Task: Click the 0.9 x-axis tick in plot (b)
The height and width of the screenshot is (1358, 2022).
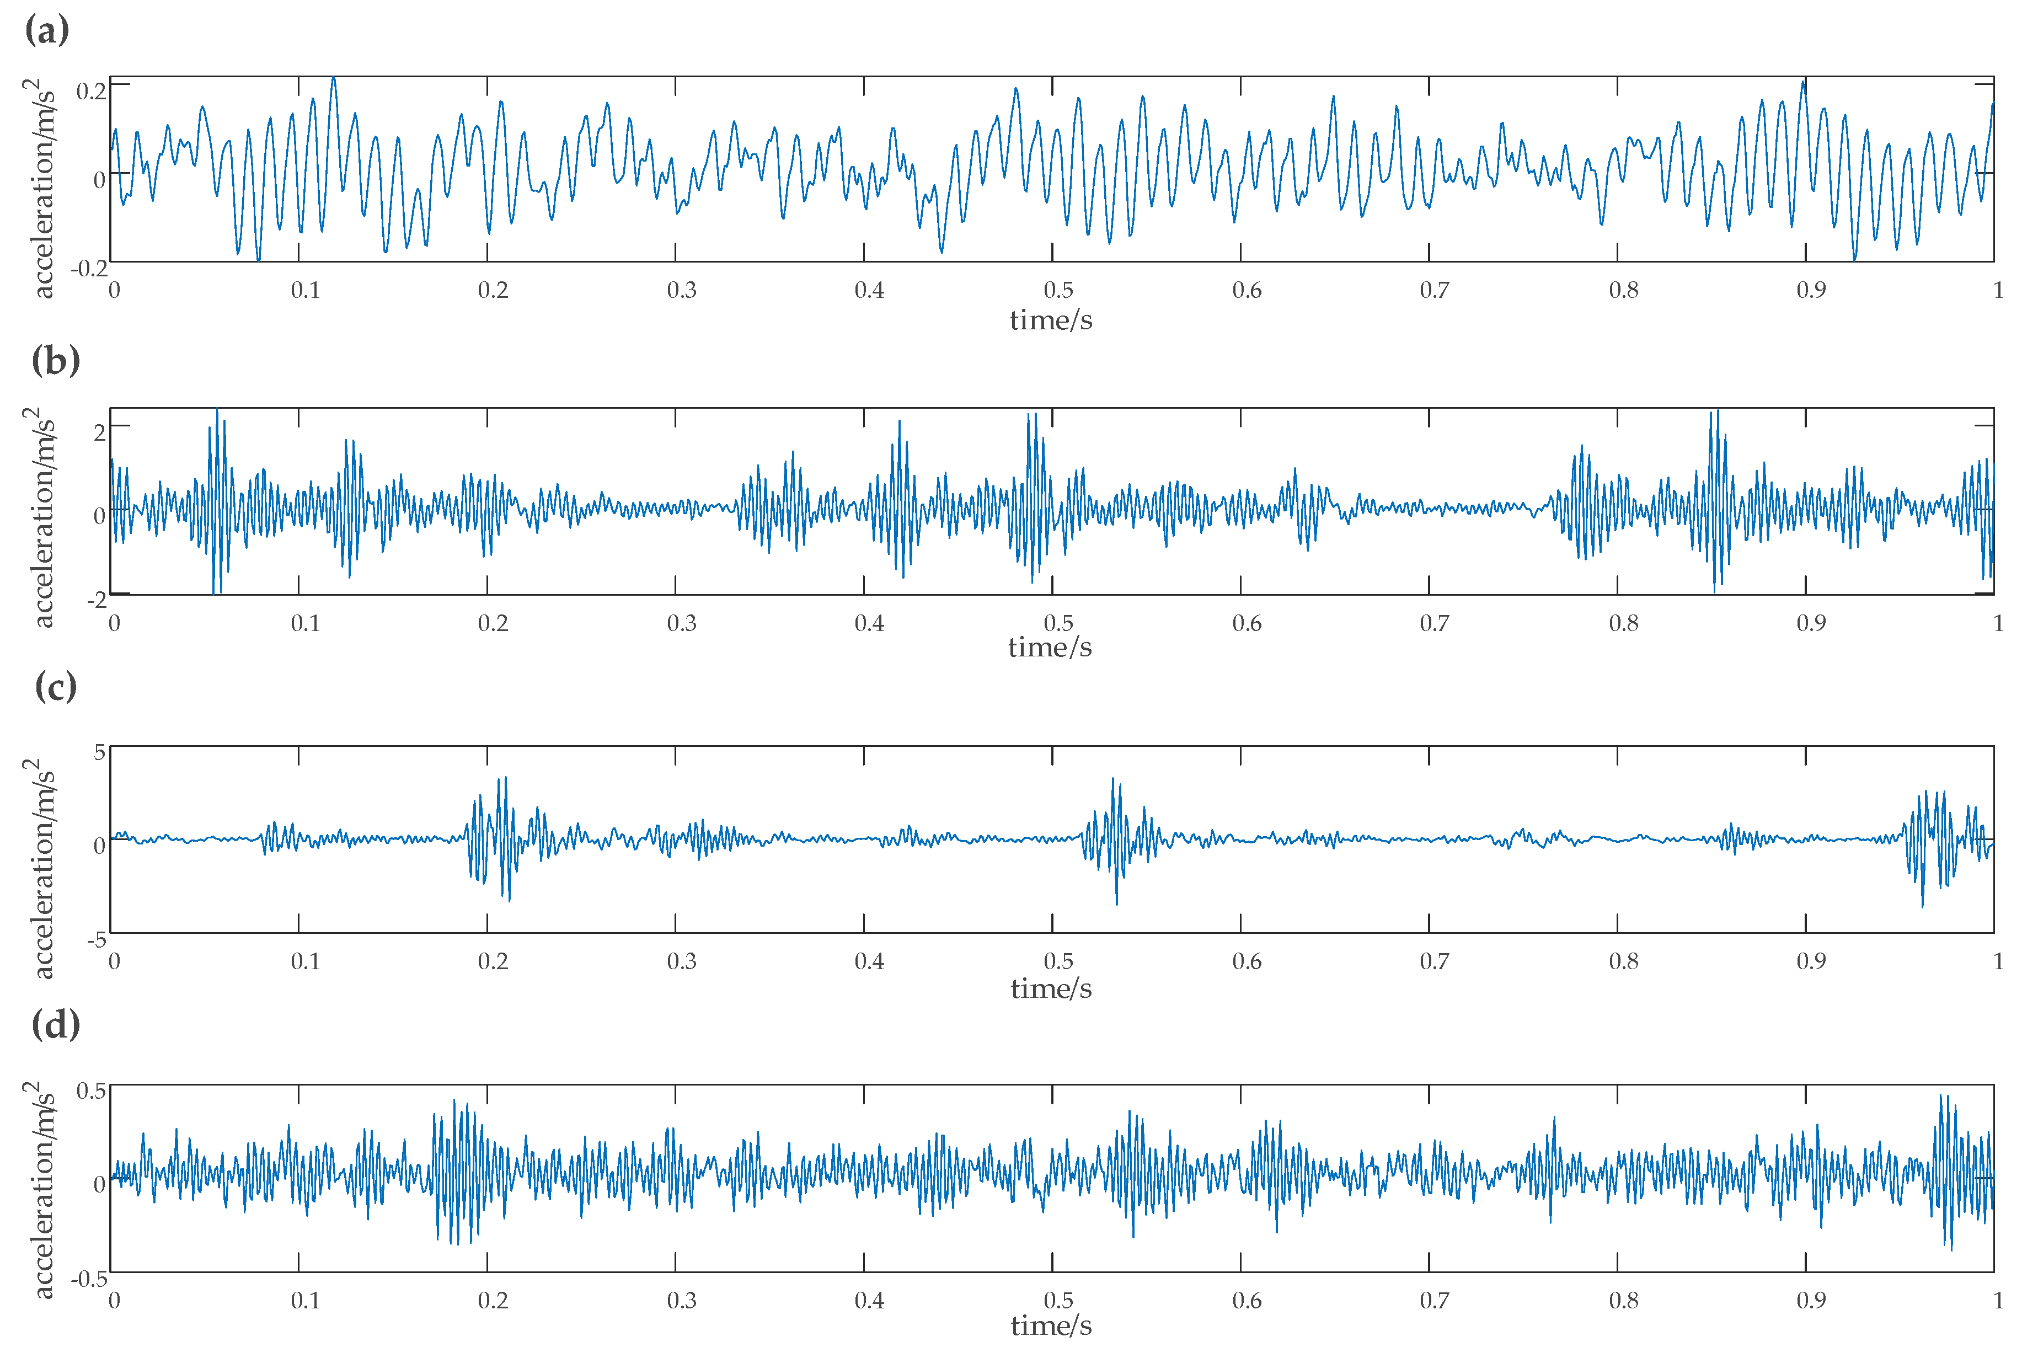Action: pos(1811,624)
